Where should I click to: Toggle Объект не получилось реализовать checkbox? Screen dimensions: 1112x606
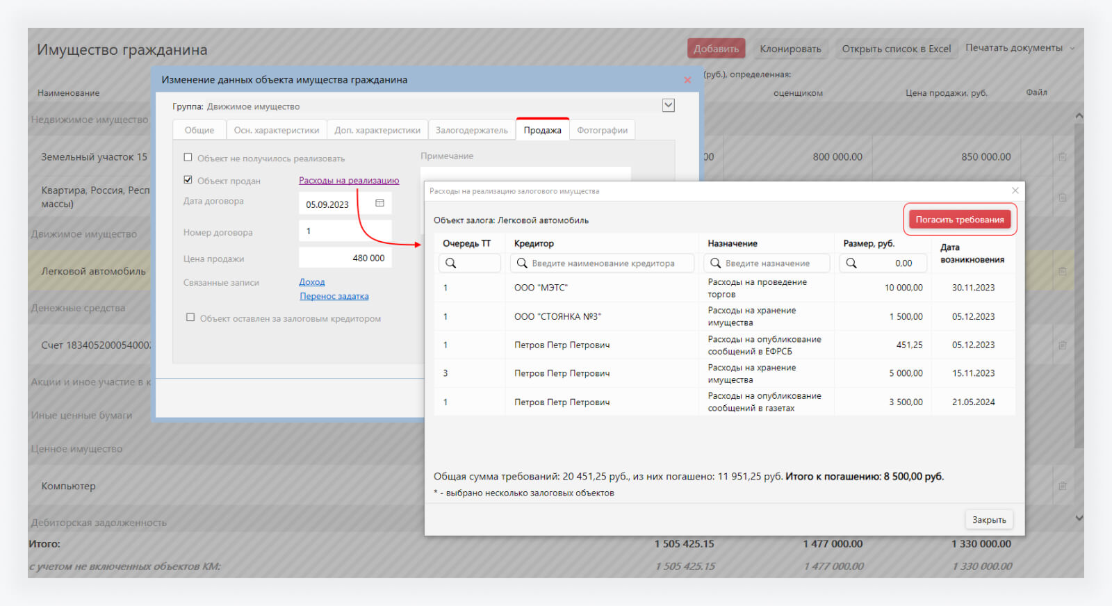coord(188,157)
